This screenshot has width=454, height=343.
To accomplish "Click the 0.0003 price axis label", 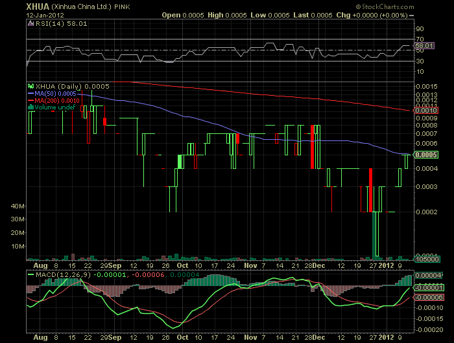I will point(427,186).
